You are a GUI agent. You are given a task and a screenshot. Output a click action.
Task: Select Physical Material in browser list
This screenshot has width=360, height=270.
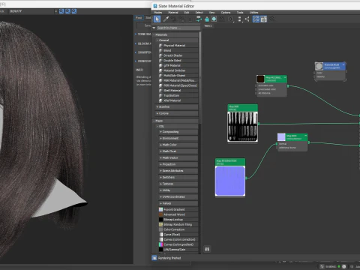coord(178,46)
